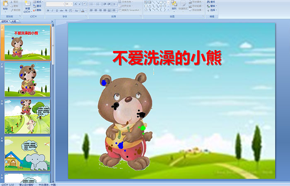Click the Paste (粘贴) clipboard icon
290x186 pixels.
click(x=5, y=4)
